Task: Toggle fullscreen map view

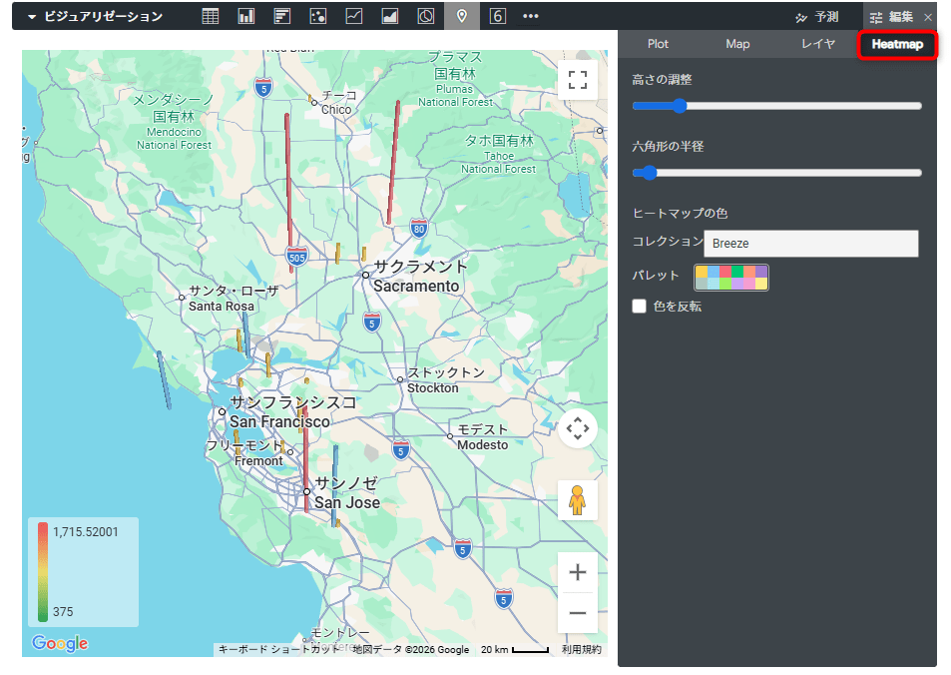Action: 578,80
